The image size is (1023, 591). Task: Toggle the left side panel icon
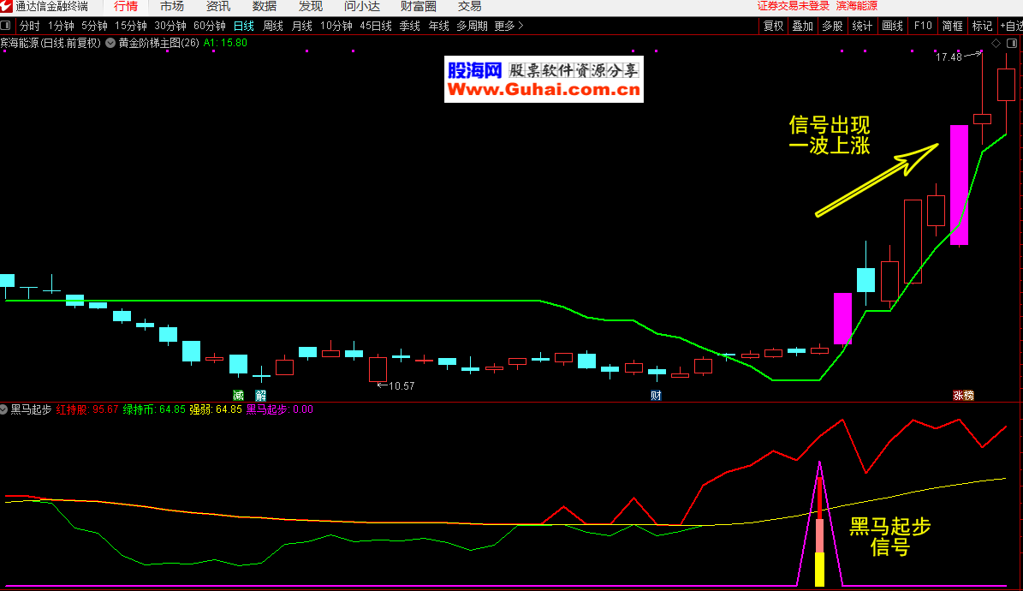[x=7, y=27]
